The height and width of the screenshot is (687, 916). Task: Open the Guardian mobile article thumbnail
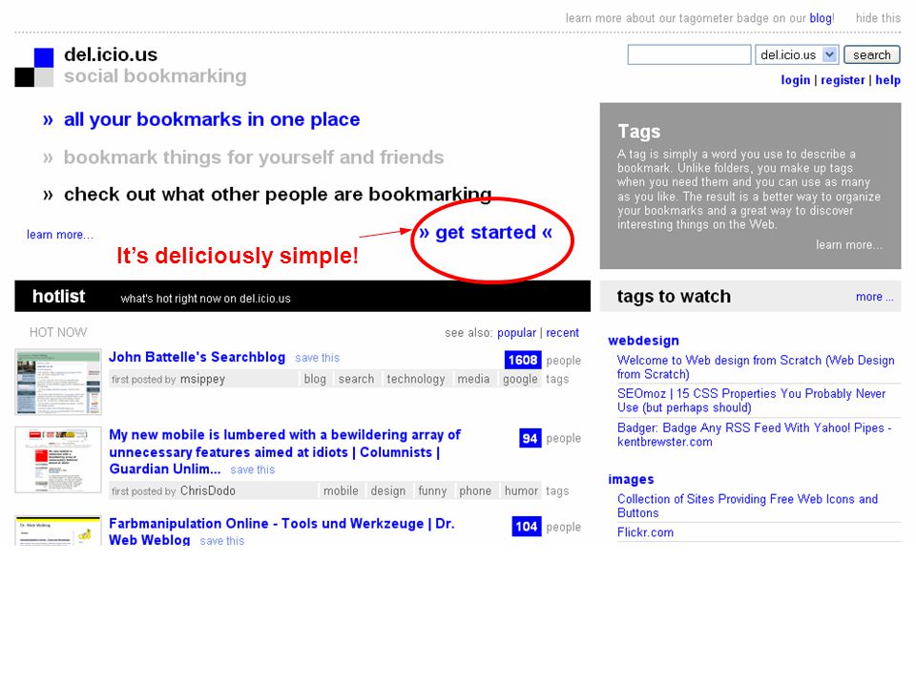pos(58,460)
